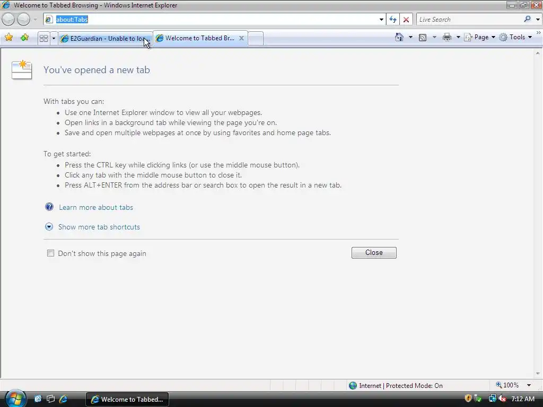
Task: Click the new tab page icon
Action: click(21, 69)
